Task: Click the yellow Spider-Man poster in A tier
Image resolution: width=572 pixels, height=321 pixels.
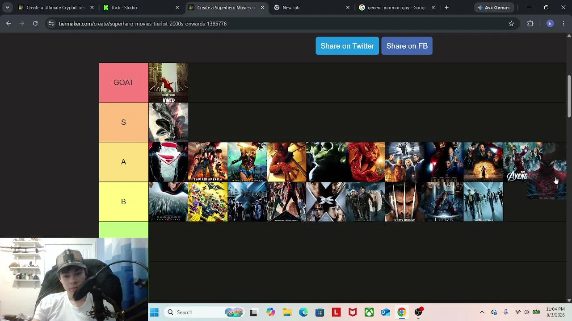Action: click(x=286, y=162)
